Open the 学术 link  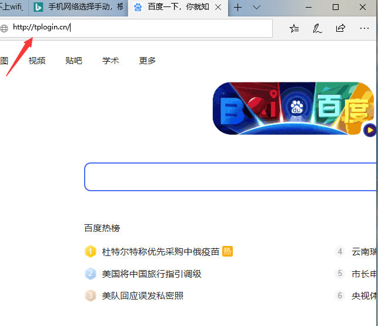click(111, 61)
